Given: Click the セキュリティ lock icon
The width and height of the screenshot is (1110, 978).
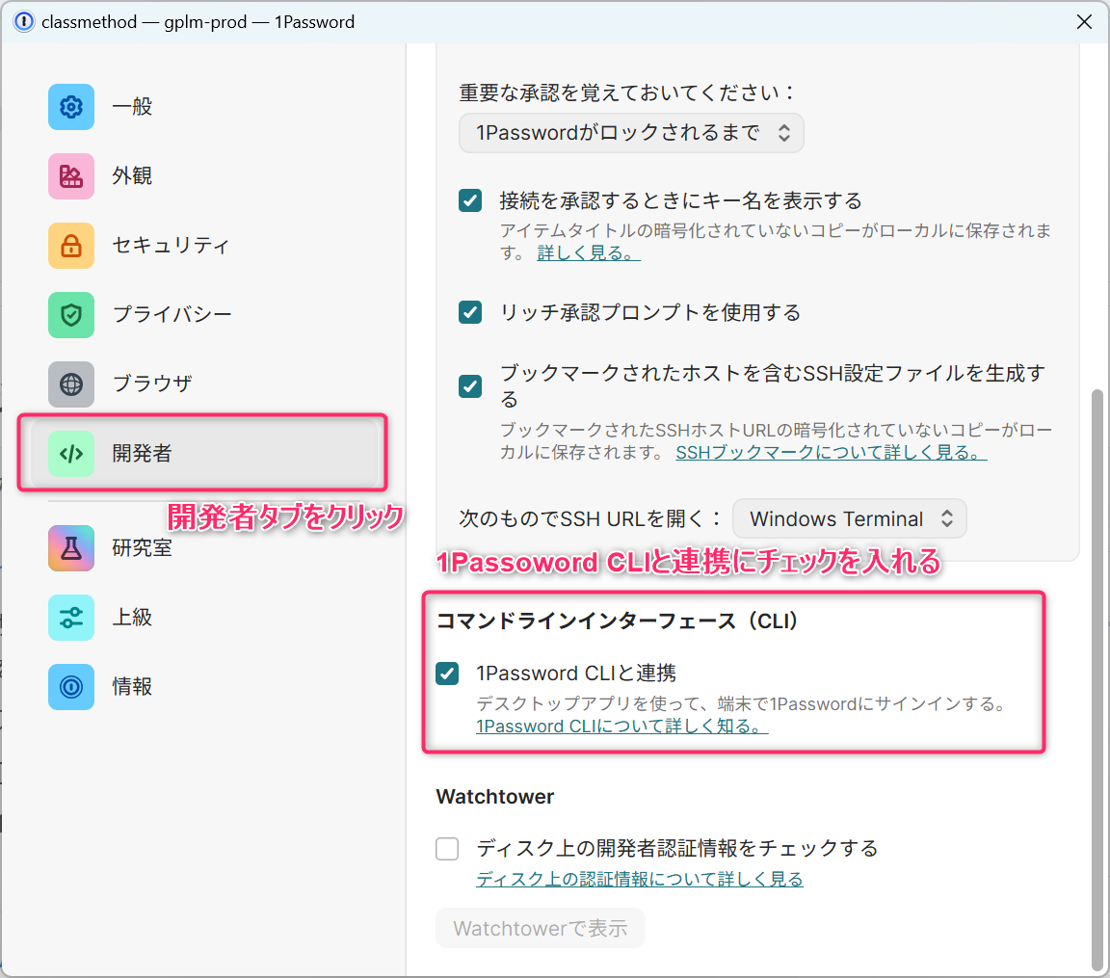Looking at the screenshot, I should [70, 246].
